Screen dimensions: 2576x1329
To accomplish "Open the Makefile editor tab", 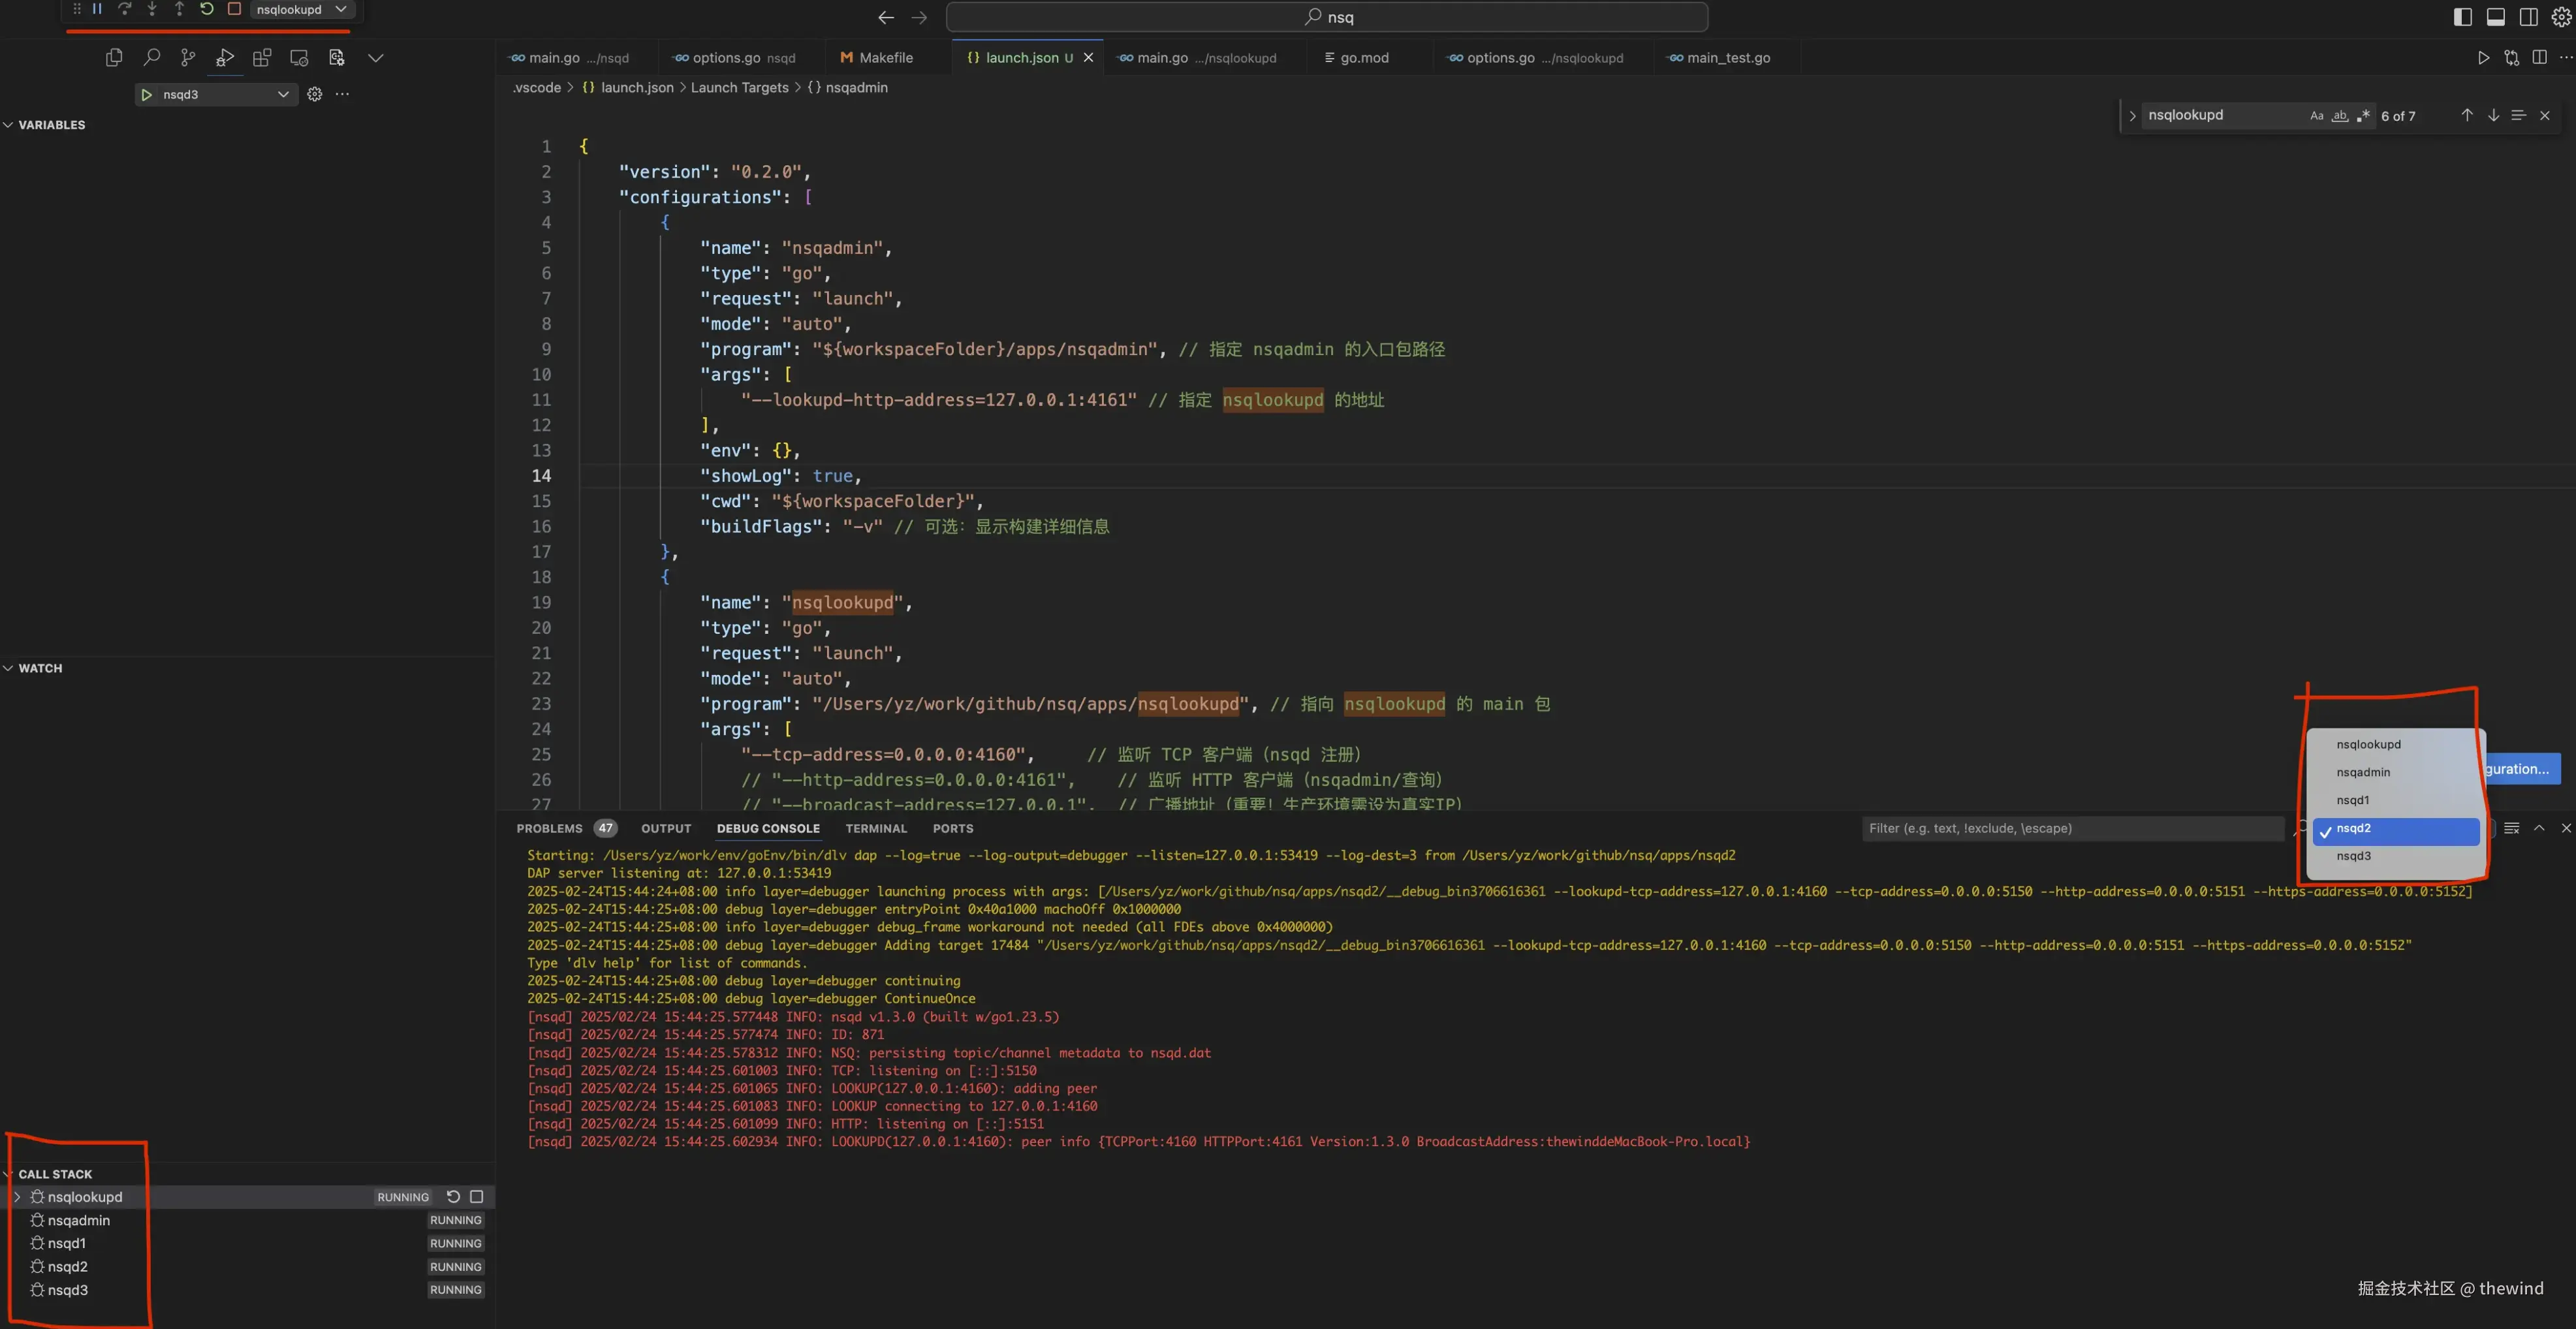I will click(885, 58).
